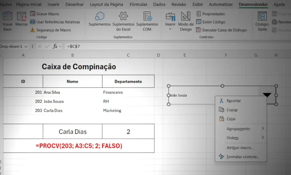This screenshot has width=291, height=175.
Task: Open control Propriedades
Action: point(210,14)
